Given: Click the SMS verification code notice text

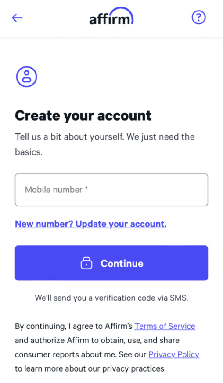Looking at the screenshot, I should pyautogui.click(x=111, y=298).
